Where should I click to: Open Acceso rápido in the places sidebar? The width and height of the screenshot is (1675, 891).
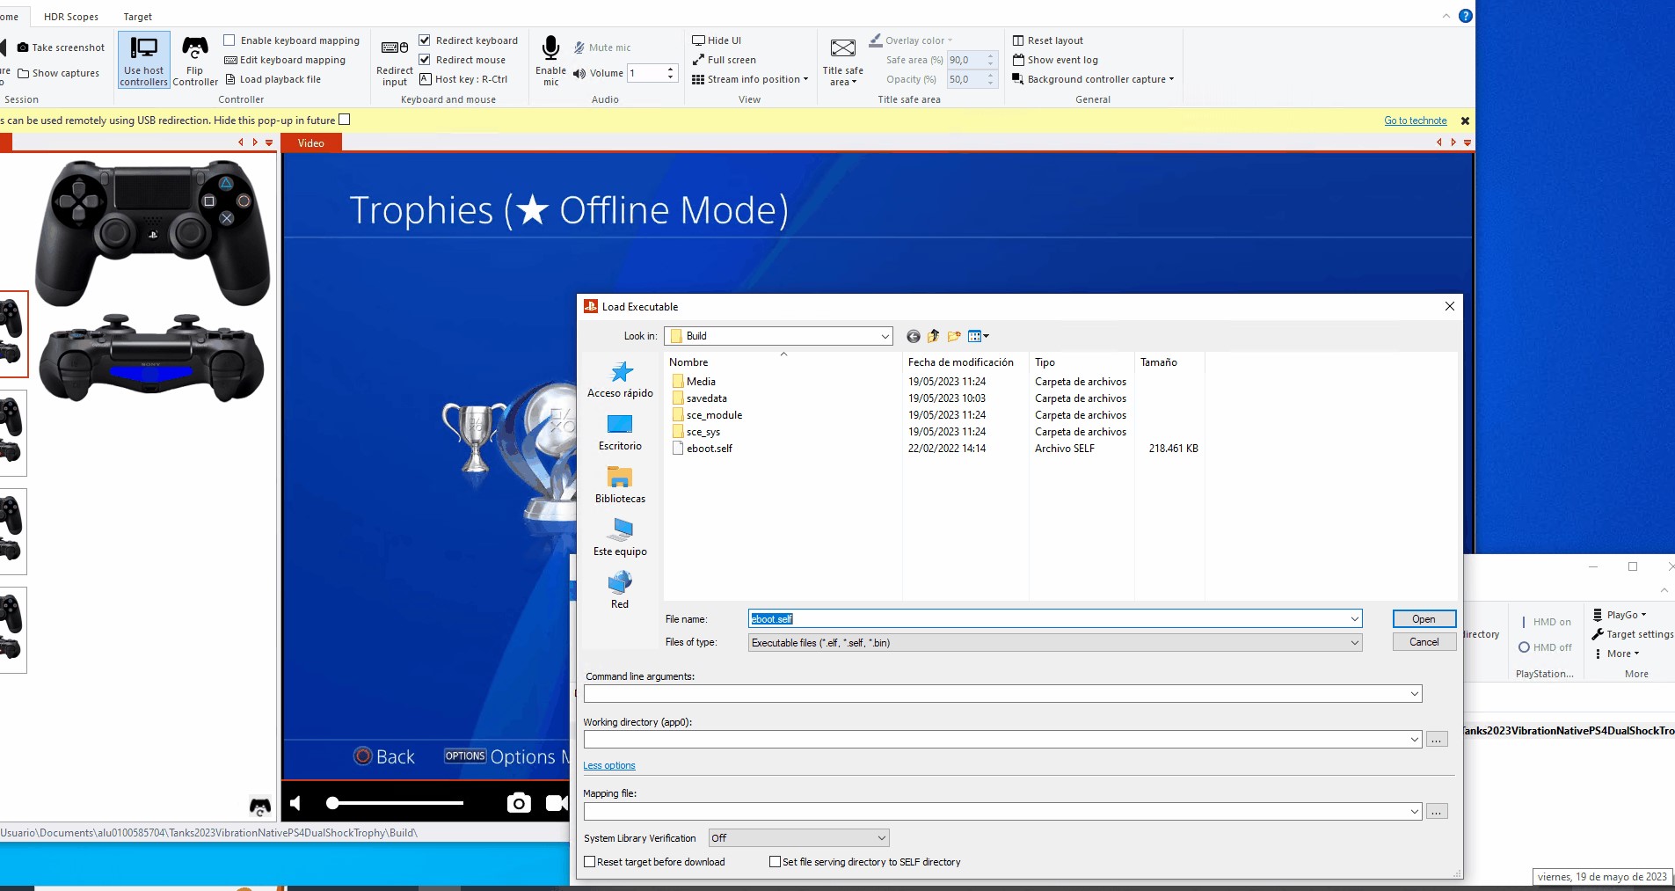[x=620, y=379]
